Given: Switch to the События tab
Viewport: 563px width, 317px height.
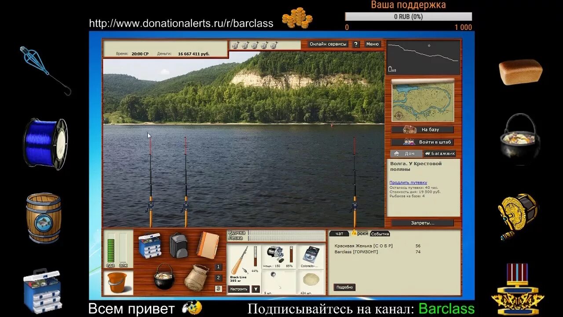Looking at the screenshot, I should point(380,234).
